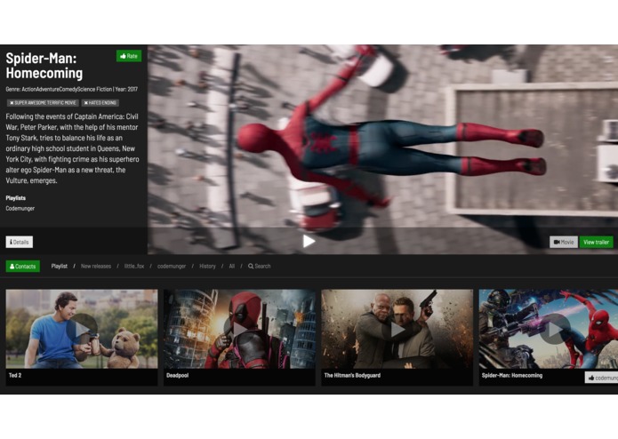This screenshot has height=439, width=618.
Task: Switch to the New releases tab
Action: point(96,267)
